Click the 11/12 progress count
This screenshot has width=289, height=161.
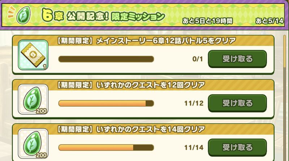point(194,103)
